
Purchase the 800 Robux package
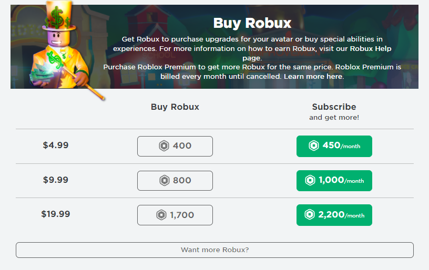[175, 181]
